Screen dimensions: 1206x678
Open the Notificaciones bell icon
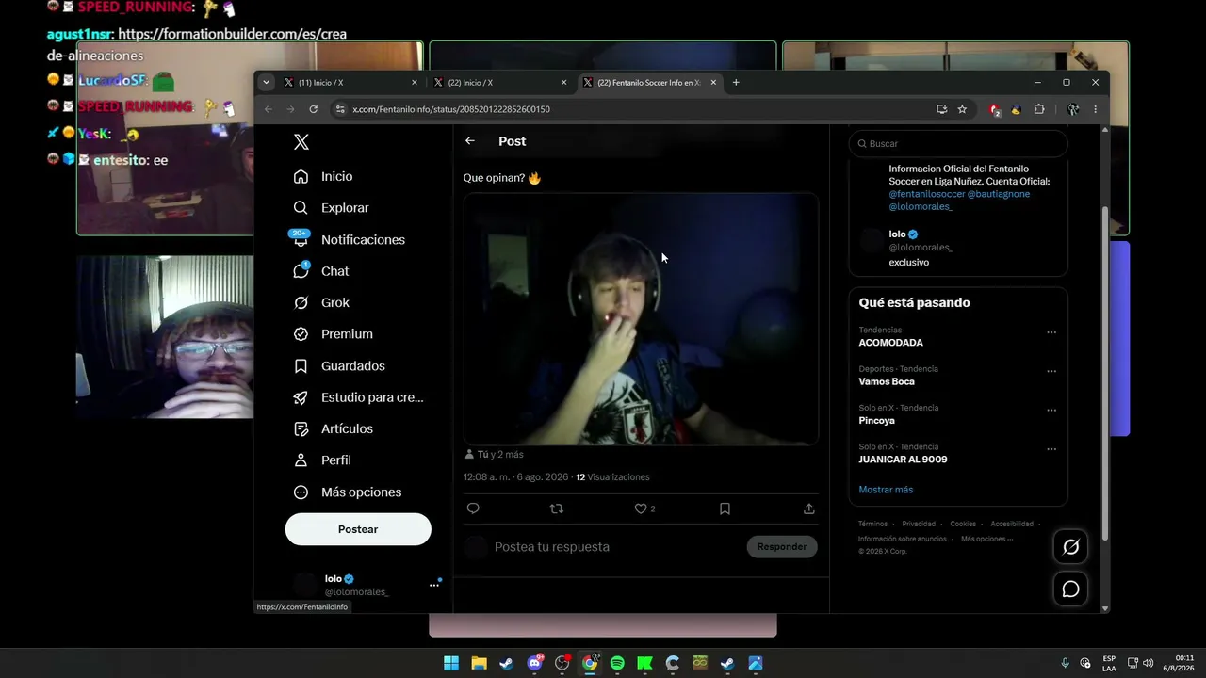pos(301,239)
